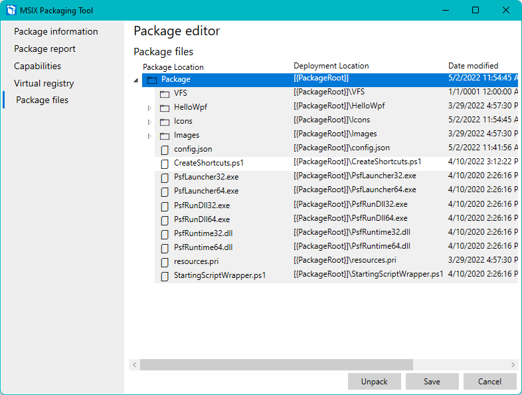Click the PsfLauncher32.exe file icon
The height and width of the screenshot is (395, 522).
(x=165, y=178)
